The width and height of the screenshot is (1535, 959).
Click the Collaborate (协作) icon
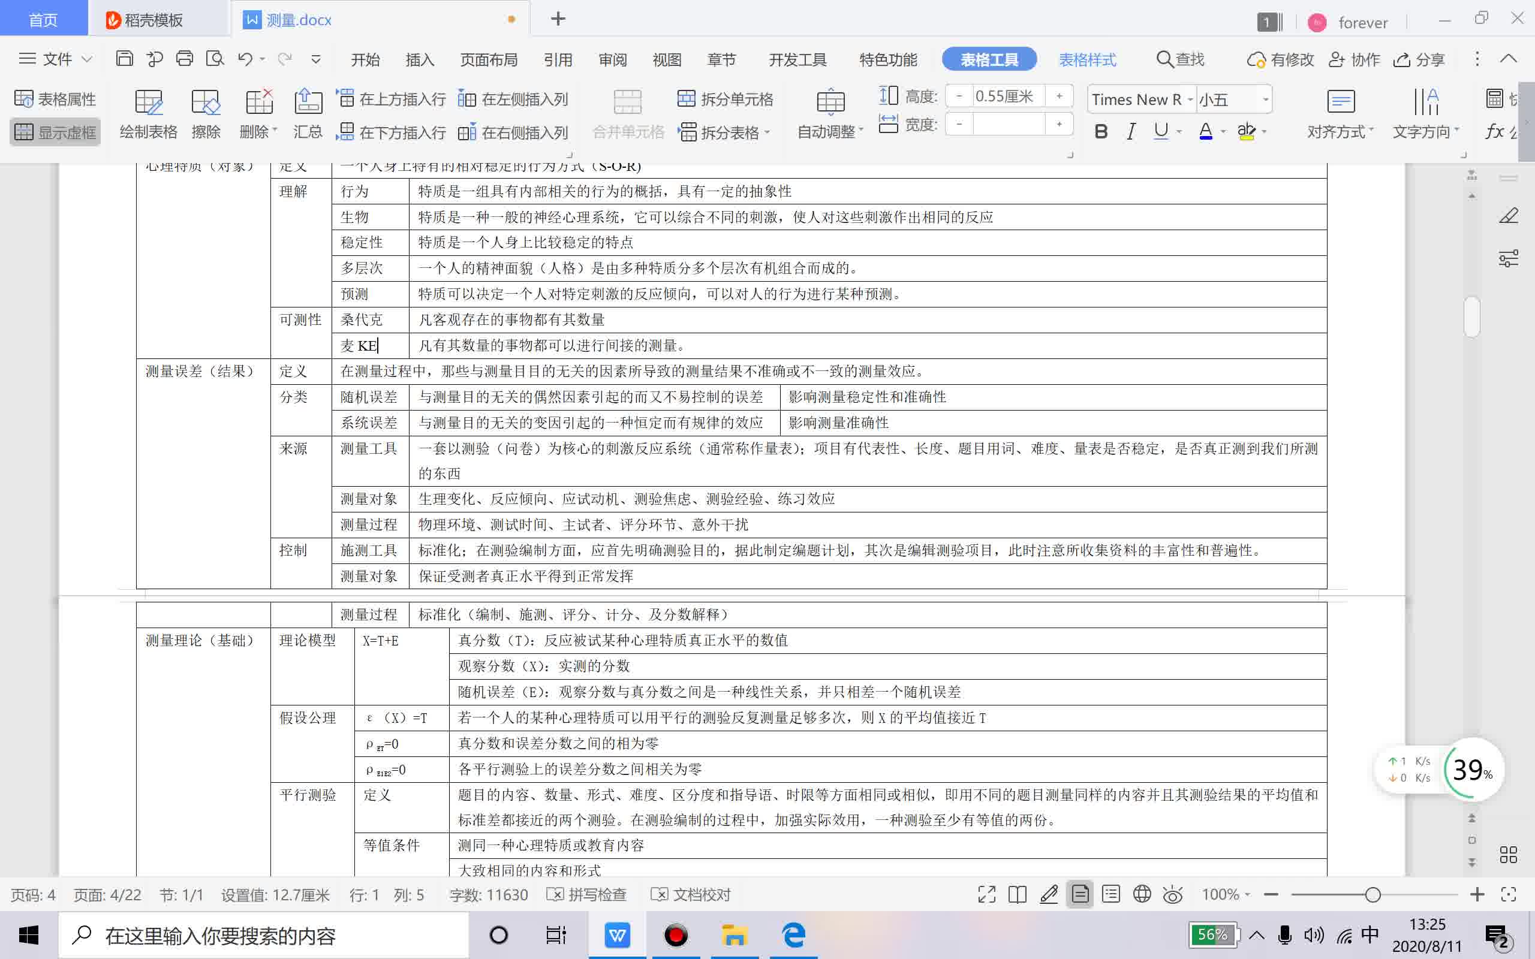coord(1355,59)
